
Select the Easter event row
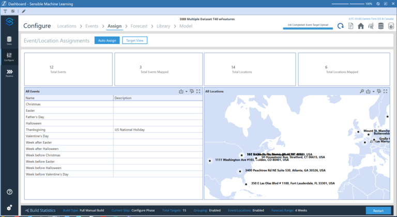click(113, 111)
